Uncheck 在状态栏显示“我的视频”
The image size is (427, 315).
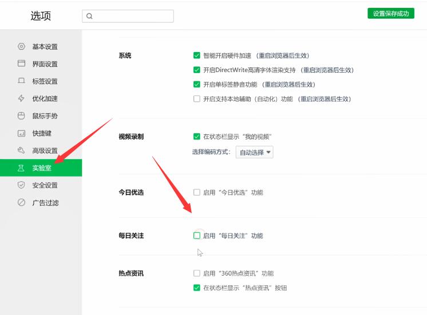click(x=197, y=136)
